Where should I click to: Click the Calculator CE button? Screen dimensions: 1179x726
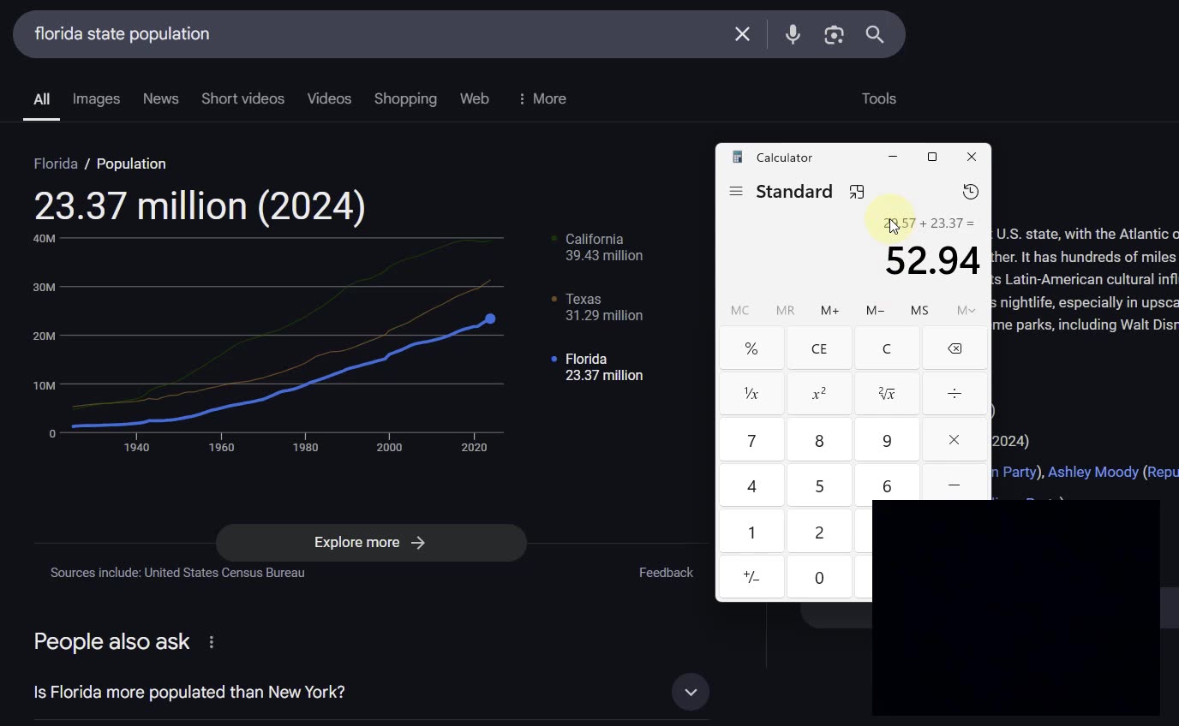(819, 348)
